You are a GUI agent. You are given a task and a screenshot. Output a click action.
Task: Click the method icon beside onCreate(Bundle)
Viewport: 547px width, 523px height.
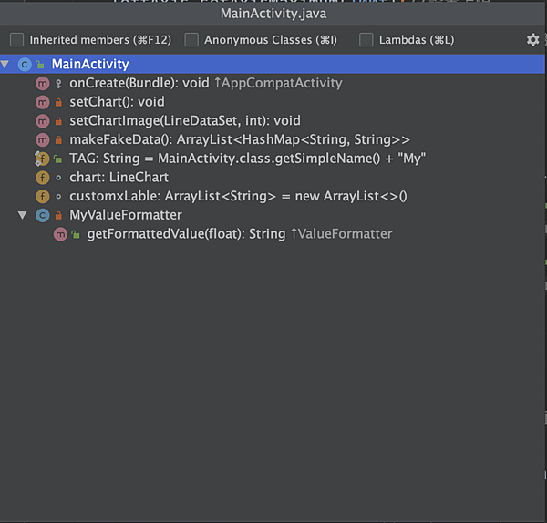tap(43, 83)
